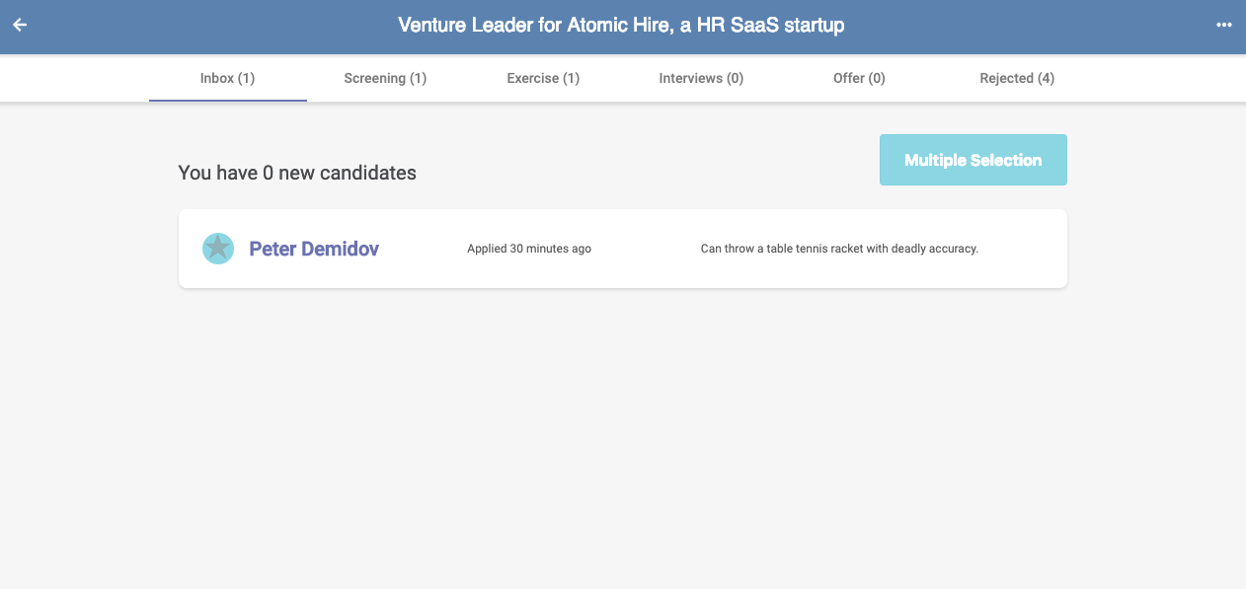Open the Screening (1) tab
Screen dimensions: 1246x589
[x=385, y=78]
